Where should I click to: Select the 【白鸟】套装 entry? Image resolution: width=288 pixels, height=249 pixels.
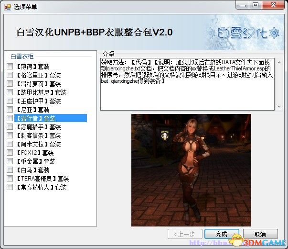click(x=33, y=170)
